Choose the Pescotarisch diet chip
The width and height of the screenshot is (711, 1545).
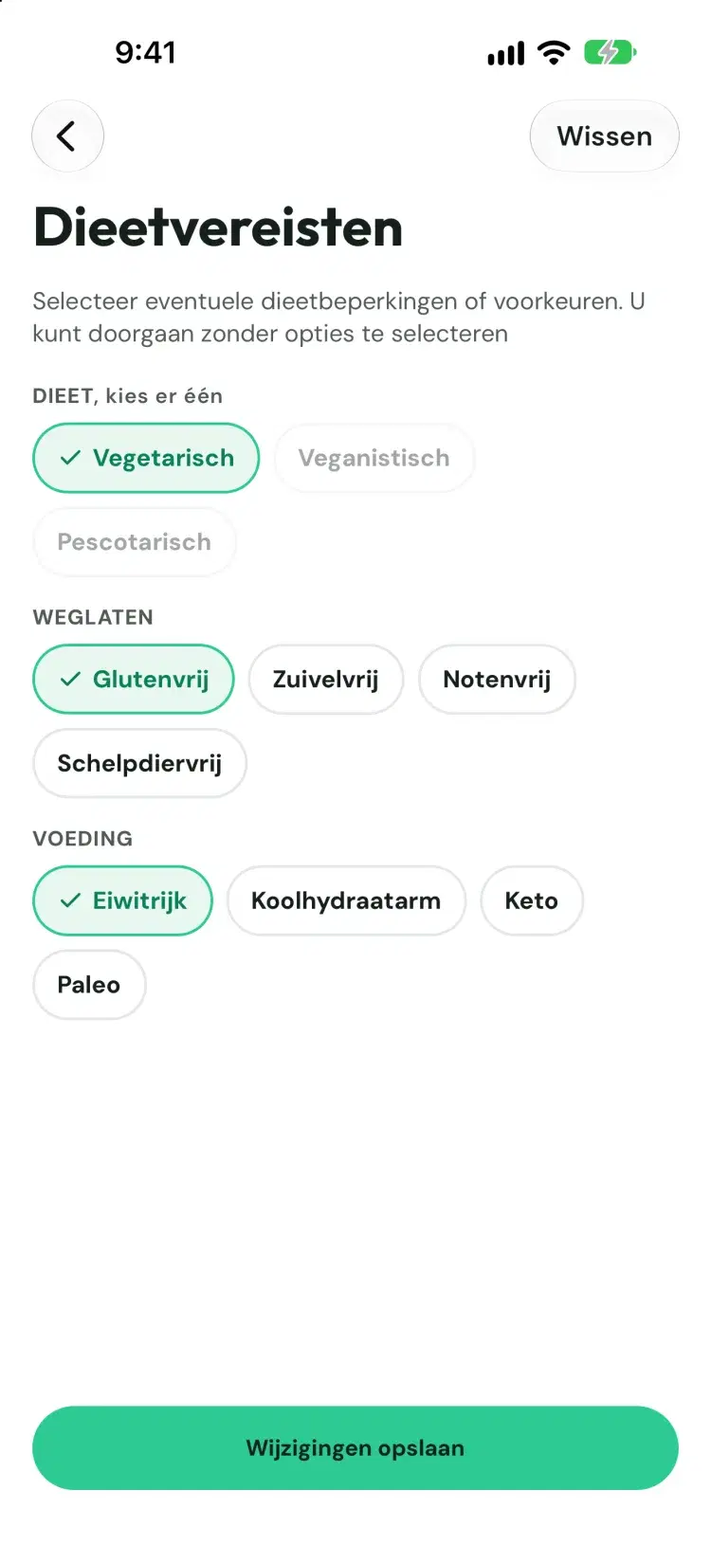pyautogui.click(x=135, y=542)
